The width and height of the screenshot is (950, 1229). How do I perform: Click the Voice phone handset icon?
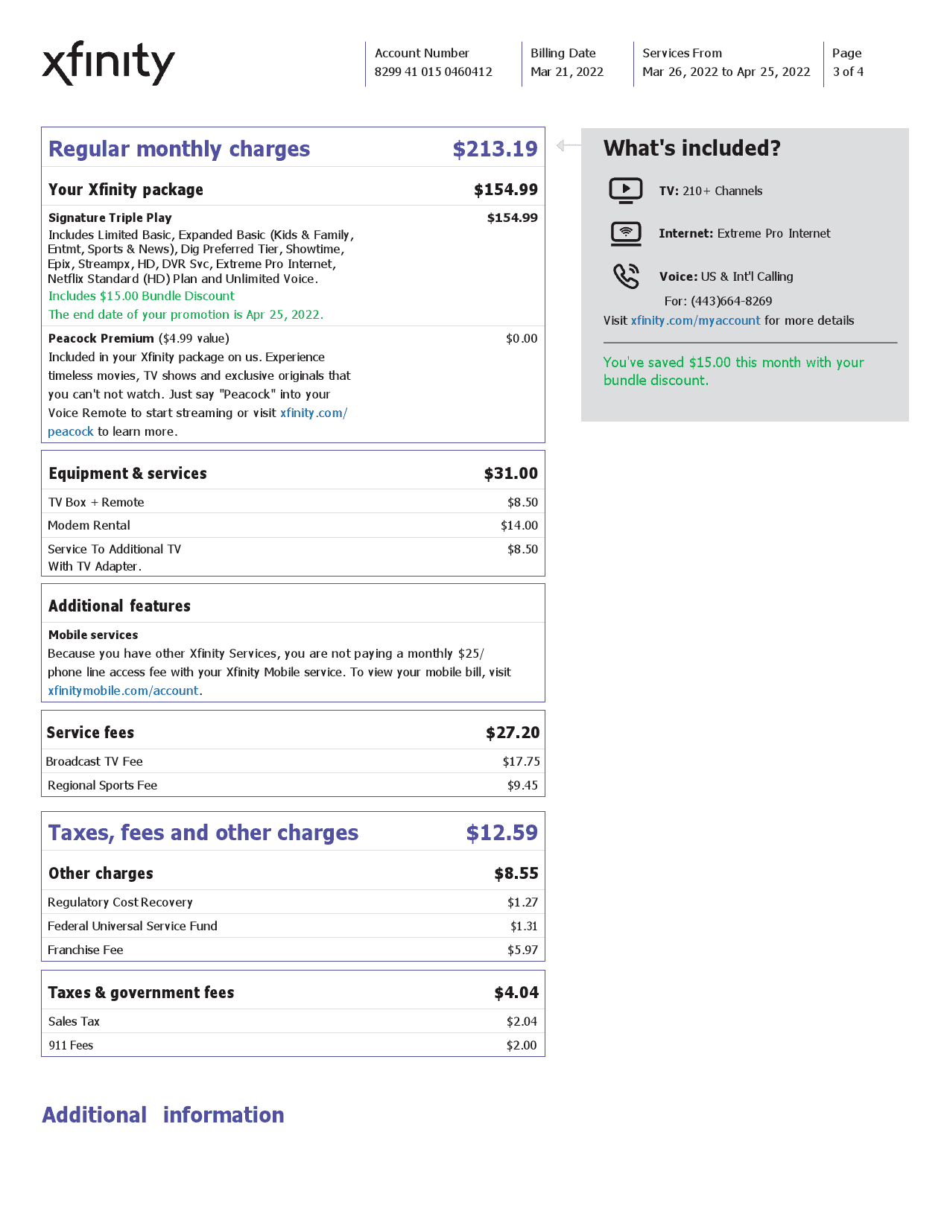pos(626,276)
